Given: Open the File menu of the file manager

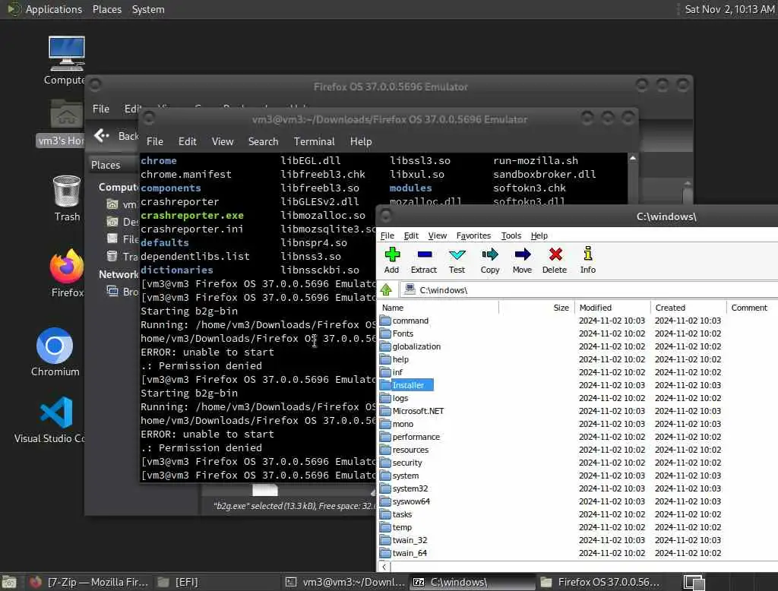Looking at the screenshot, I should (101, 109).
